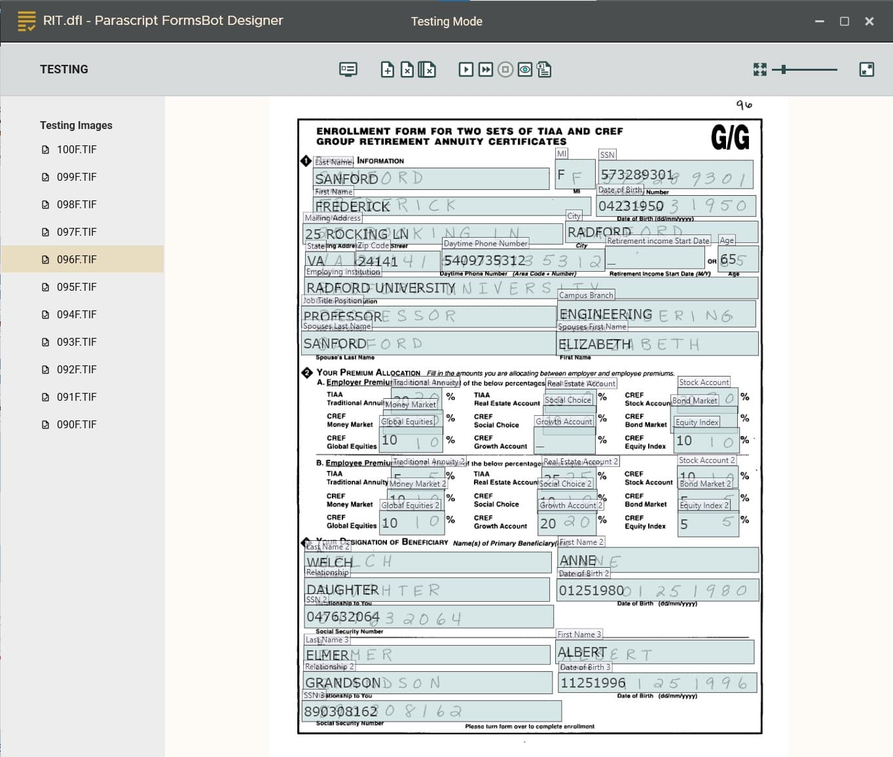Click the fit-to-window zoom icon
This screenshot has width=893, height=757.
(x=760, y=69)
